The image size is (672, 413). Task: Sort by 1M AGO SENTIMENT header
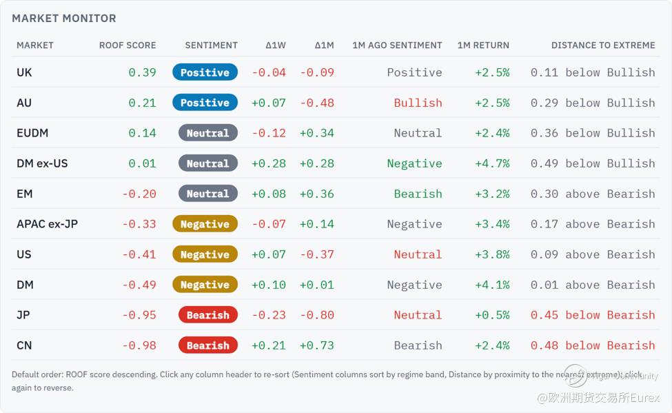(x=397, y=45)
